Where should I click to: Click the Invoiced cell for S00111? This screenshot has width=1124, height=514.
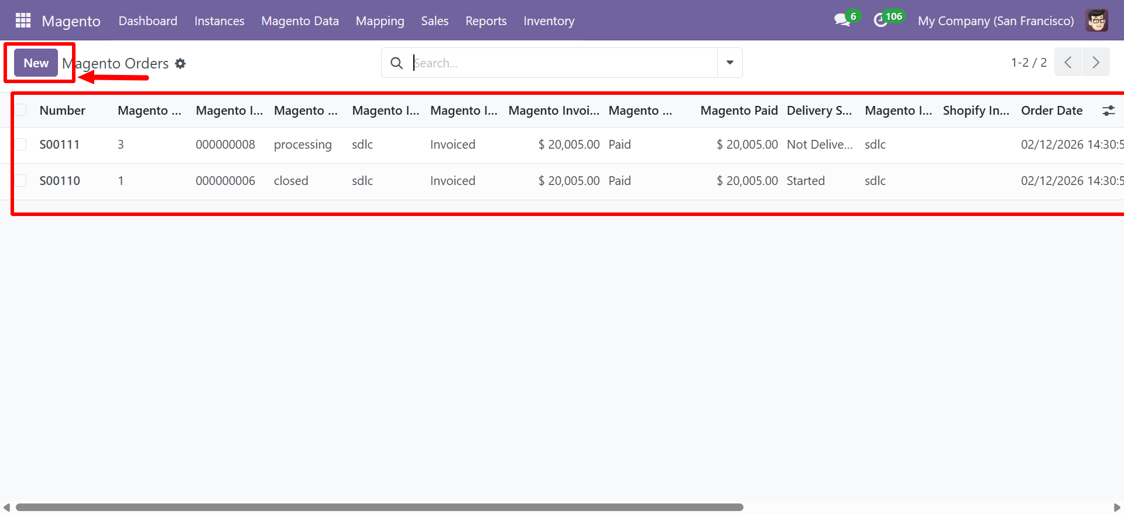453,145
